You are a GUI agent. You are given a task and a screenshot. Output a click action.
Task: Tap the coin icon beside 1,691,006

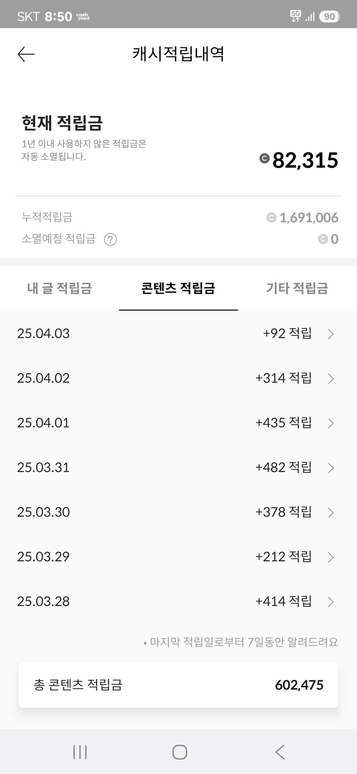pos(271,218)
